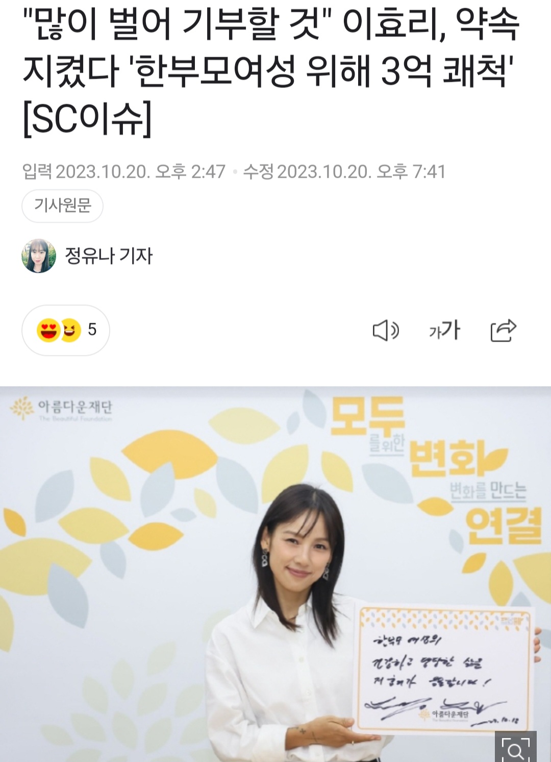The height and width of the screenshot is (762, 551).
Task: Tap the share arrow icon
Action: [x=504, y=330]
